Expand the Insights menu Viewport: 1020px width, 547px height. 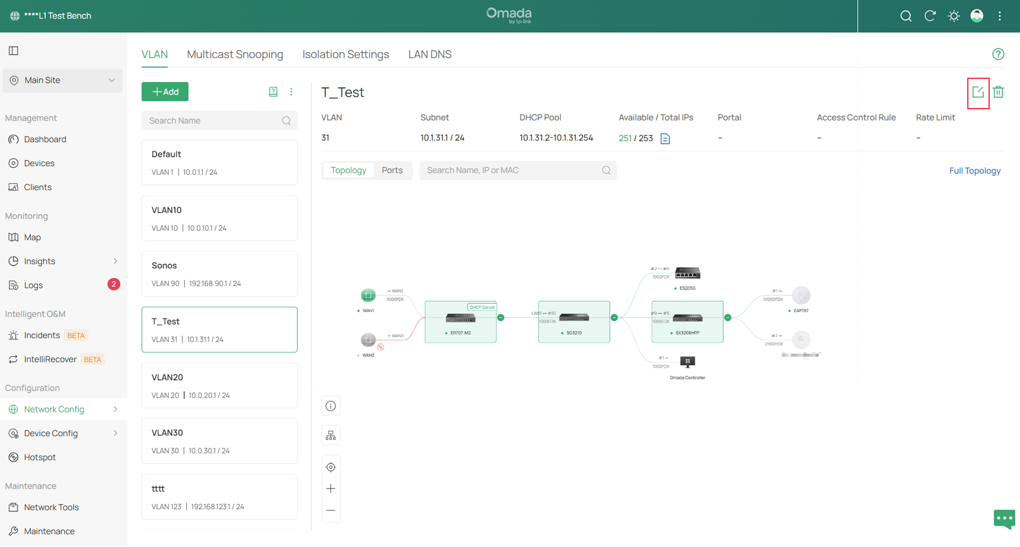(x=63, y=262)
